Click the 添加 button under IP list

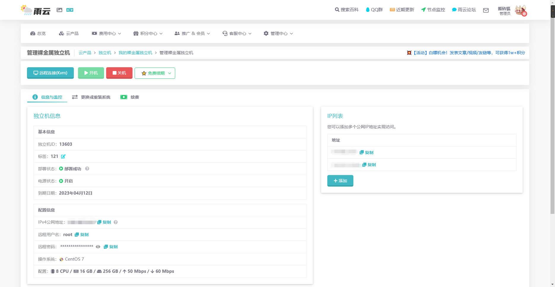click(340, 181)
